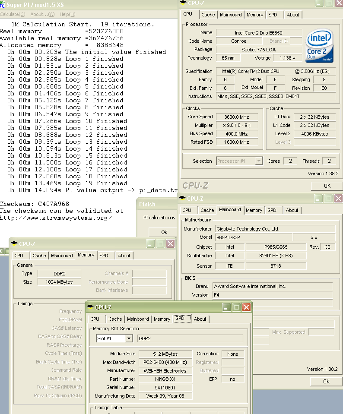The image size is (343, 414).
Task: Click the Level 2 cache 4096 KBytes field
Action: pyautogui.click(x=314, y=134)
